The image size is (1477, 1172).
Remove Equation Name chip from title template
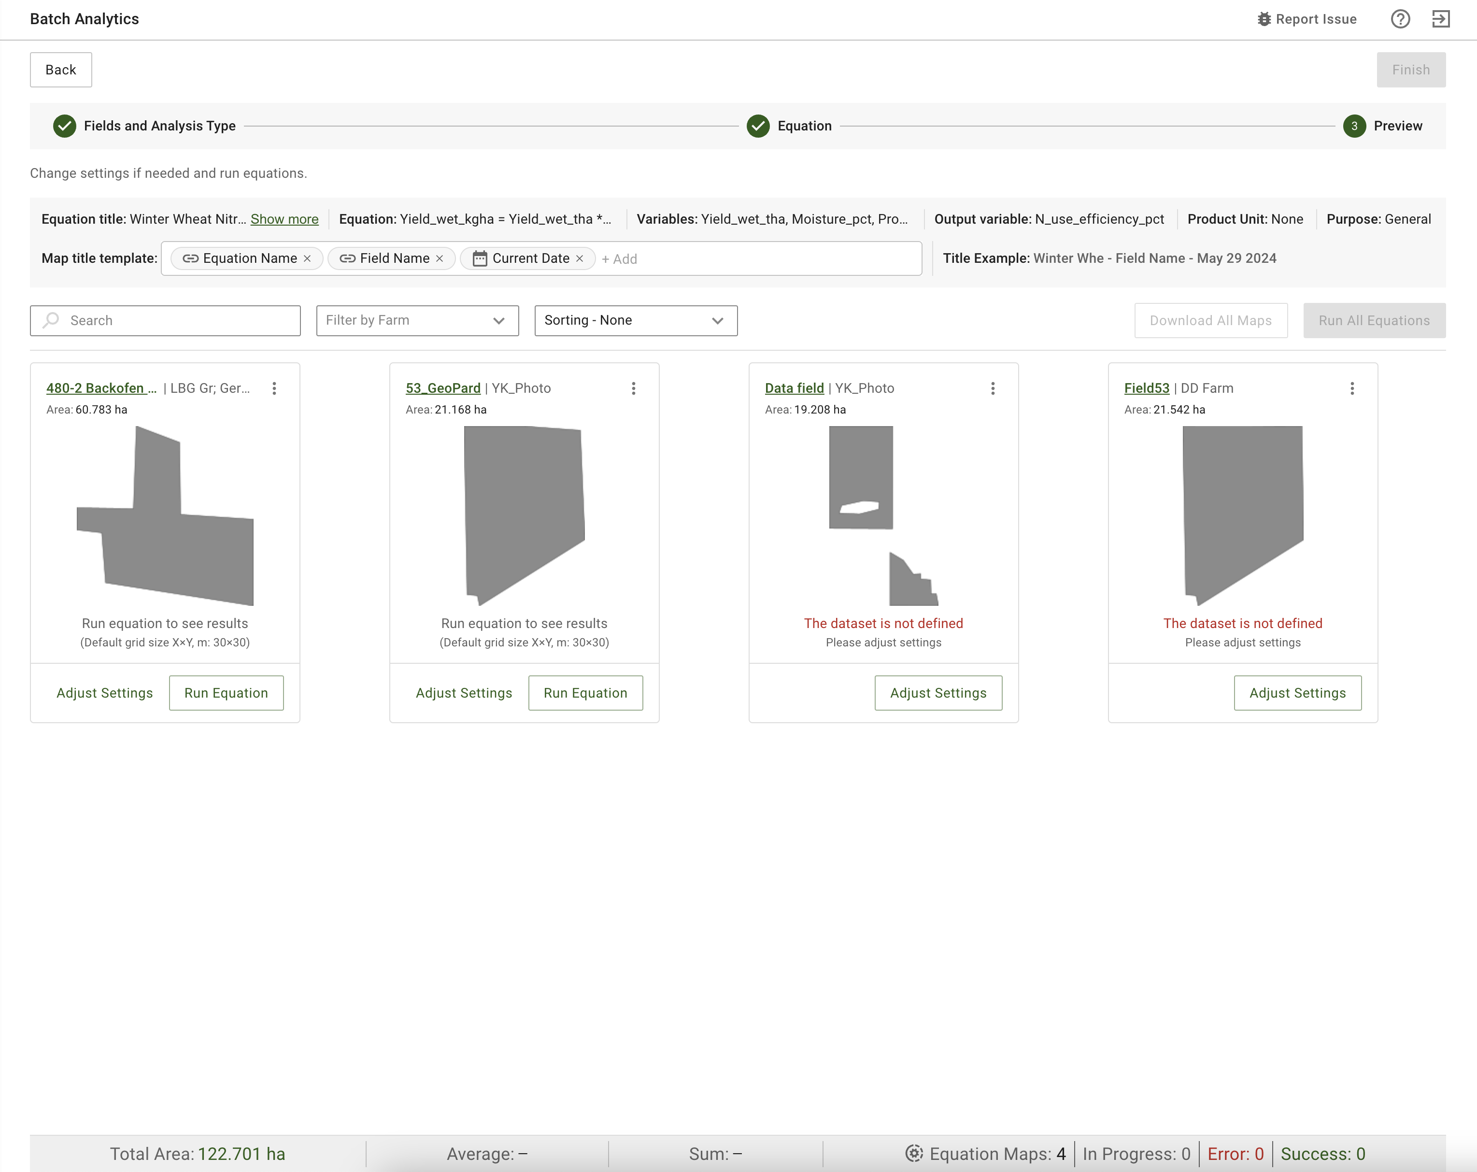pyautogui.click(x=308, y=258)
